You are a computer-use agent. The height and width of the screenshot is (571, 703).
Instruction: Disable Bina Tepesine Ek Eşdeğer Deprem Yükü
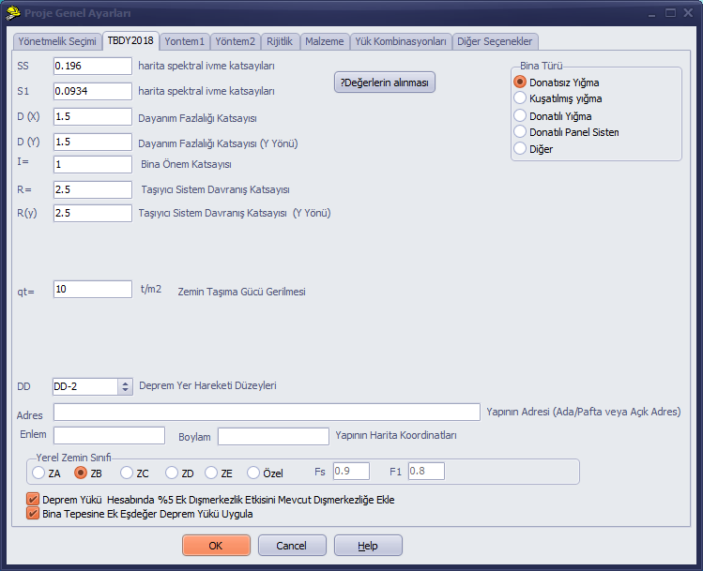point(33,513)
